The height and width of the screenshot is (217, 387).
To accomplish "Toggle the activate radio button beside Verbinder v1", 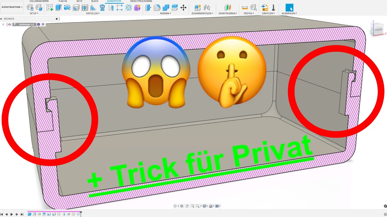I will [x=43, y=24].
